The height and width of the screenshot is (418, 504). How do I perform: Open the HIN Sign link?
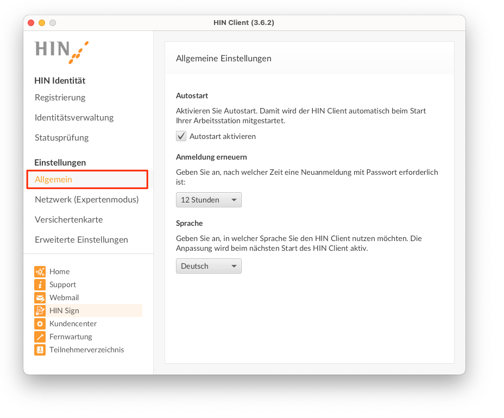click(x=64, y=311)
